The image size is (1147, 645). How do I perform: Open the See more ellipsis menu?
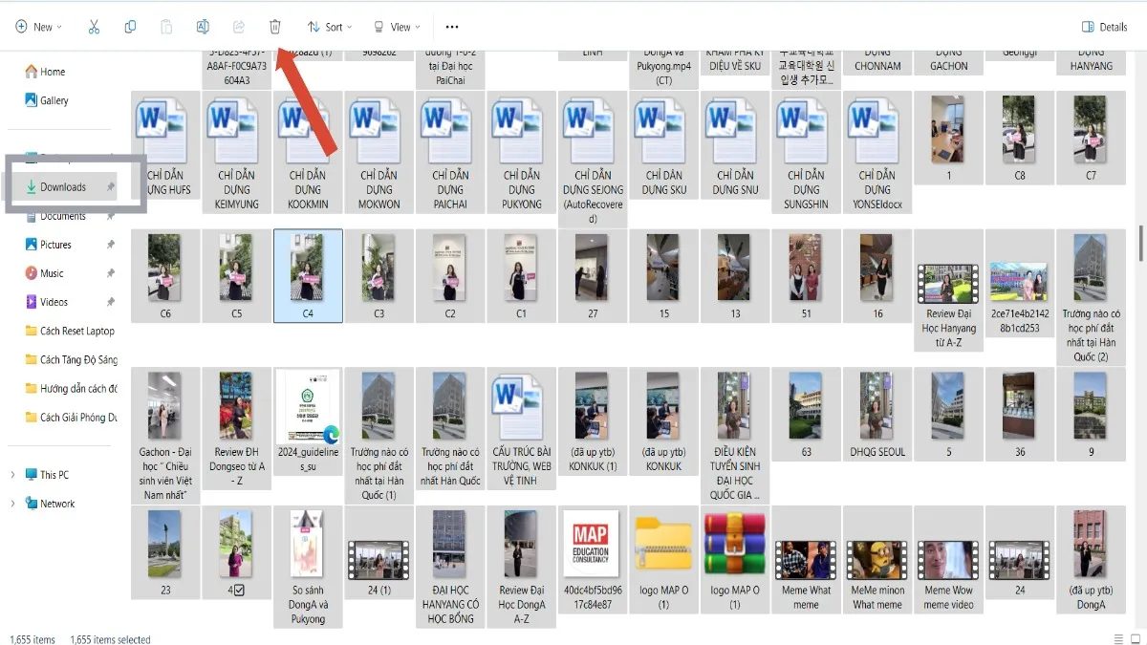[452, 27]
